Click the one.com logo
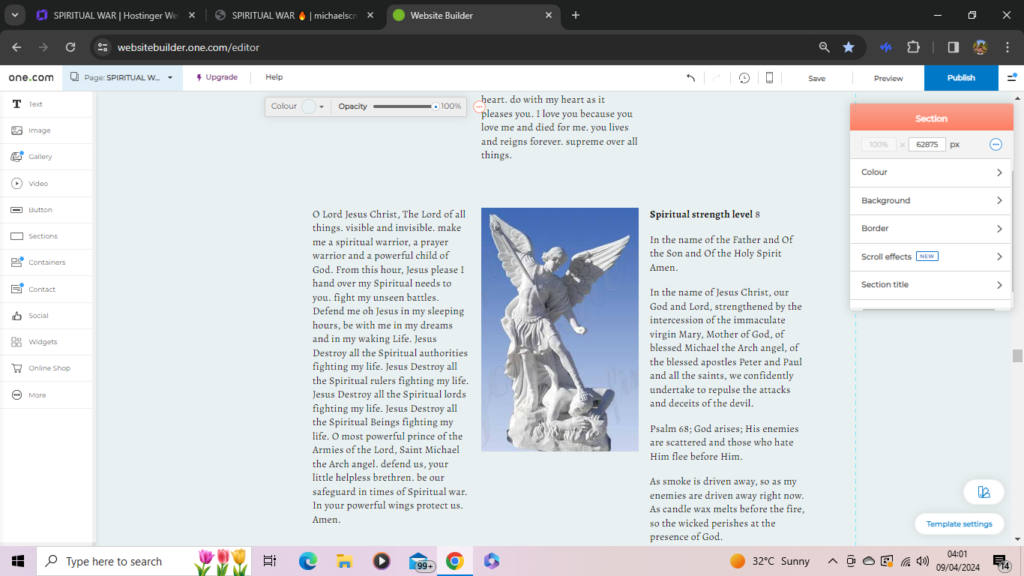 coord(31,77)
